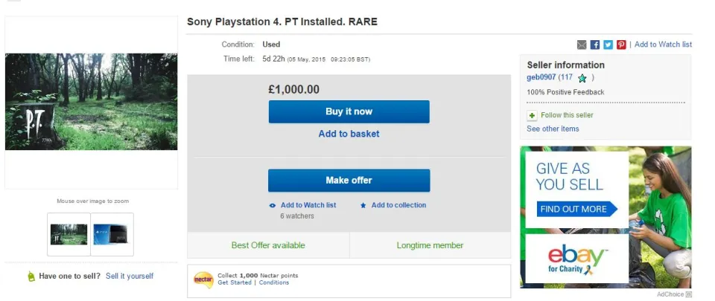Click the Nectar points logo
The image size is (715, 301).
203,279
